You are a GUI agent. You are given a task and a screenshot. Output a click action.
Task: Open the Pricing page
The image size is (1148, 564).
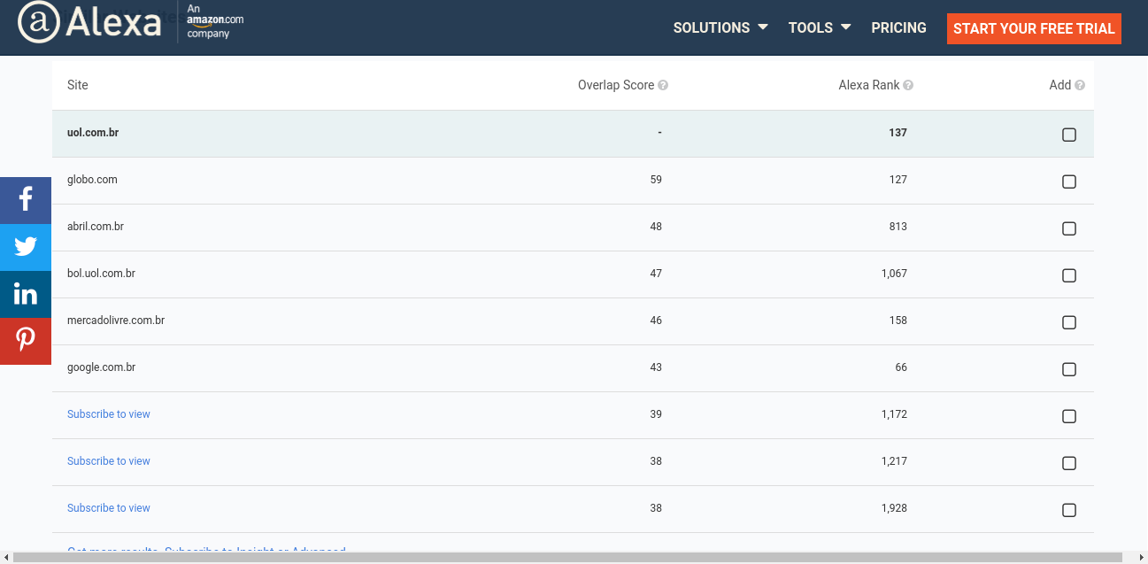pyautogui.click(x=898, y=27)
